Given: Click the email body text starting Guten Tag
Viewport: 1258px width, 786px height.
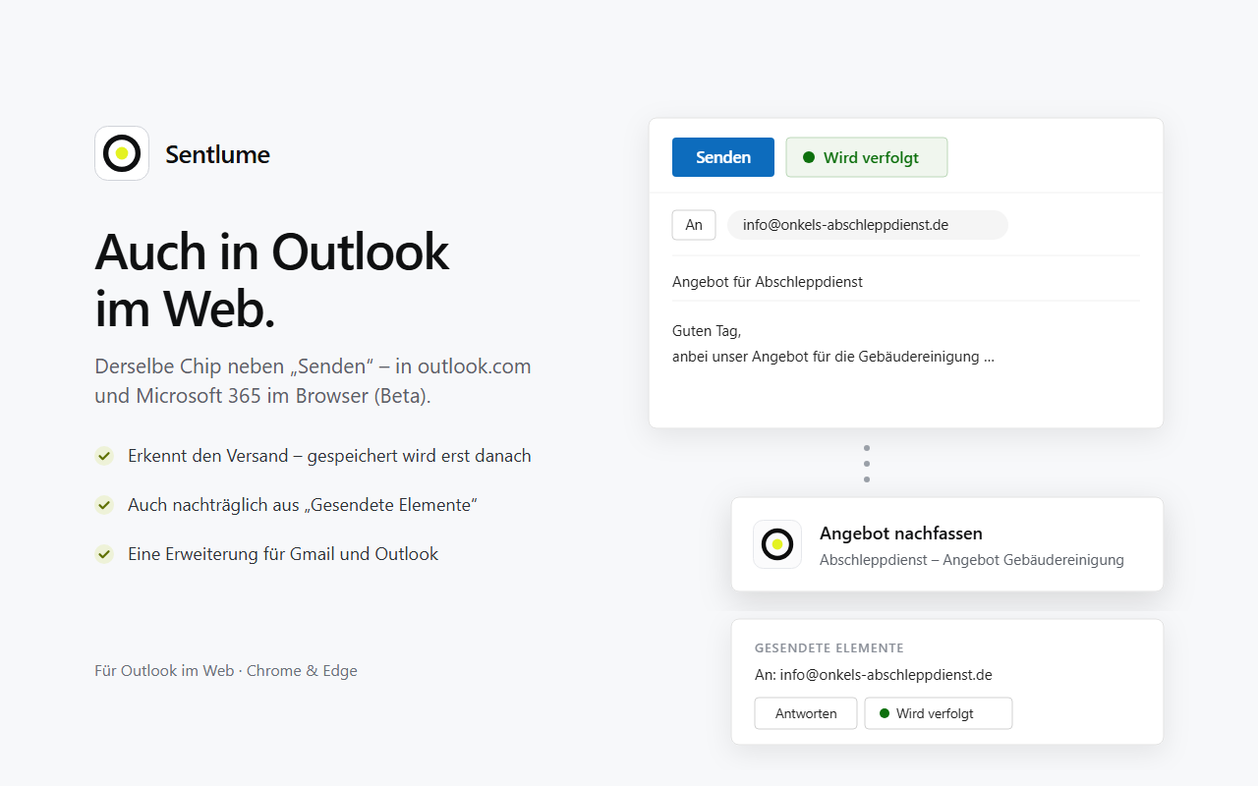Looking at the screenshot, I should pos(833,344).
